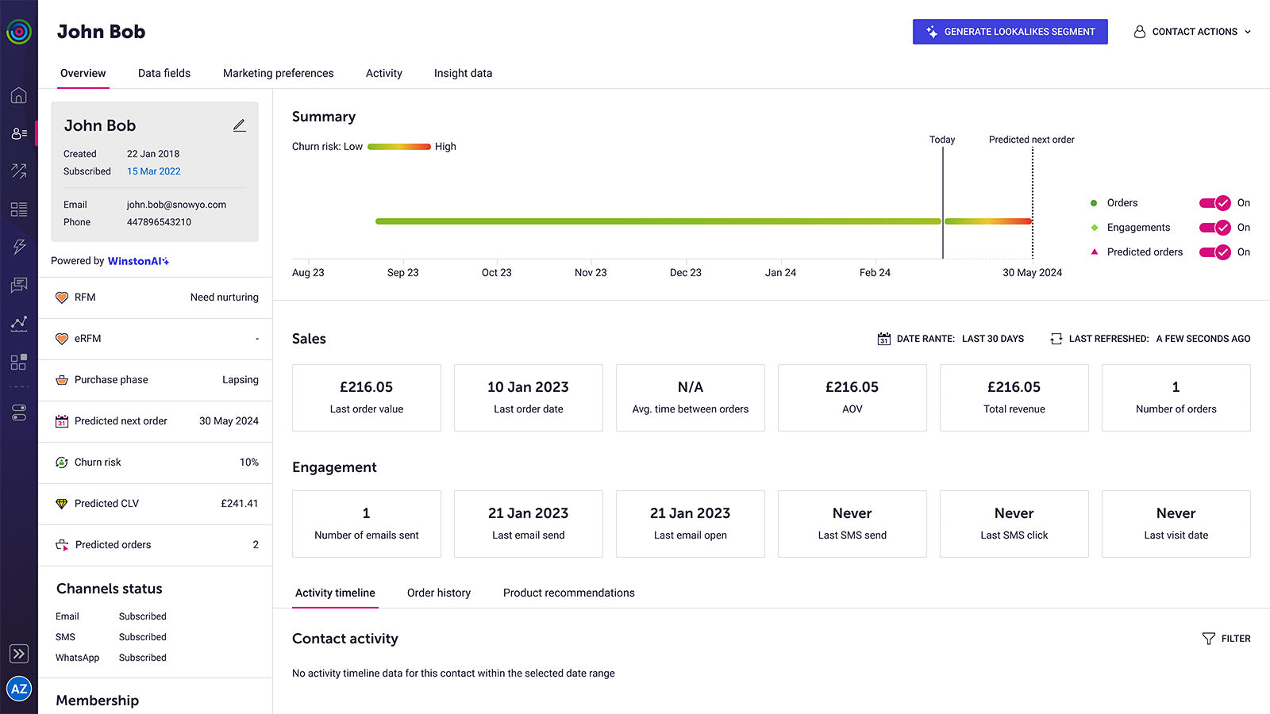Screen dimensions: 1270x714
Task: Switch to the Insight data tab
Action: coord(463,73)
